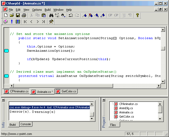Switch to the Console tab

[x=26, y=124]
